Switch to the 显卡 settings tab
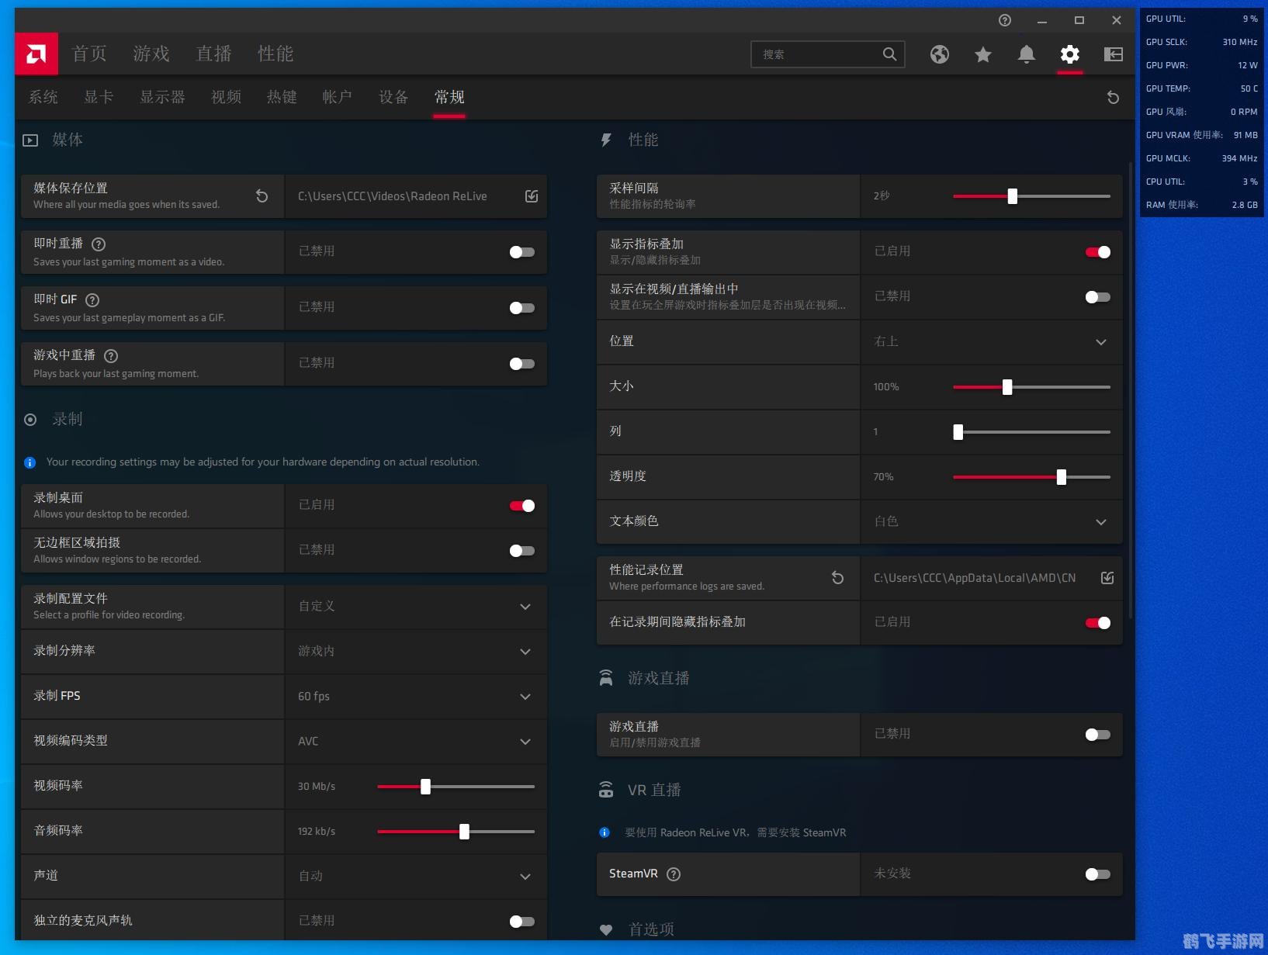Image resolution: width=1268 pixels, height=955 pixels. pos(99,97)
